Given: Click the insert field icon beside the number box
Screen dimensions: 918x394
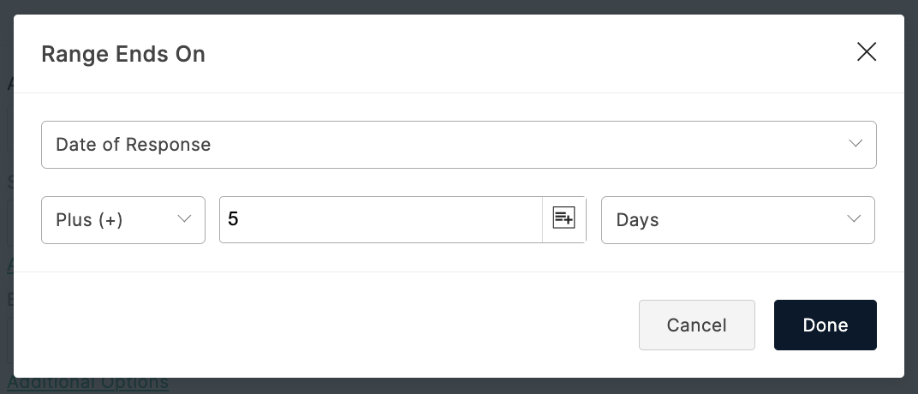Looking at the screenshot, I should [563, 219].
